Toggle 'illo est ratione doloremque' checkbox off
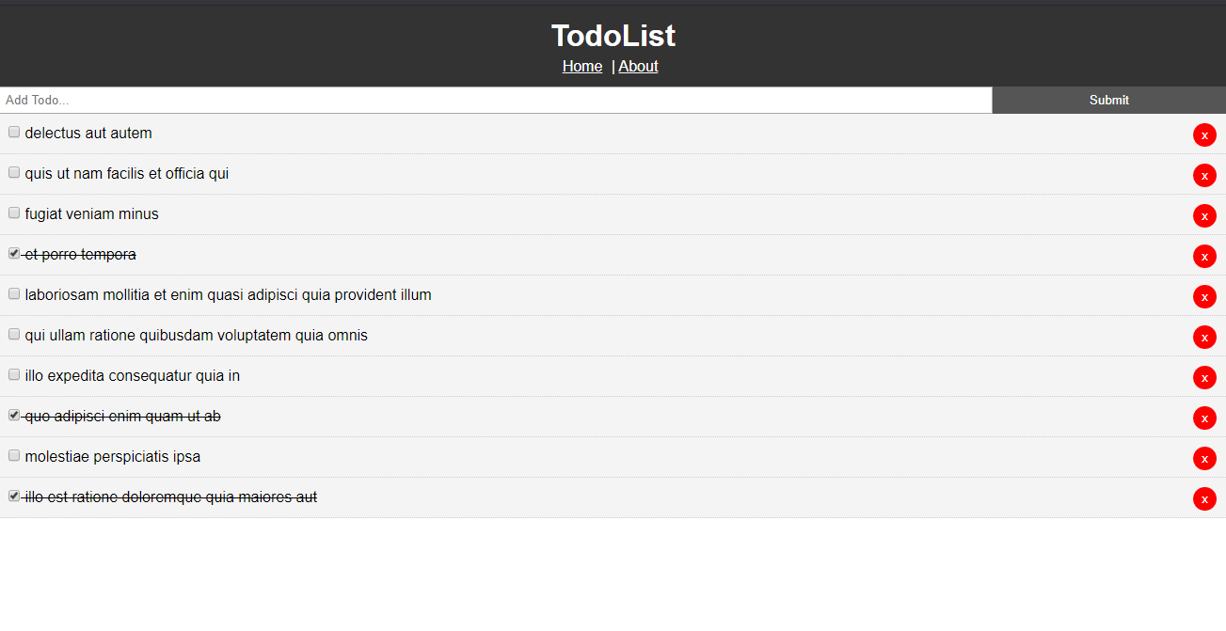 [14, 496]
